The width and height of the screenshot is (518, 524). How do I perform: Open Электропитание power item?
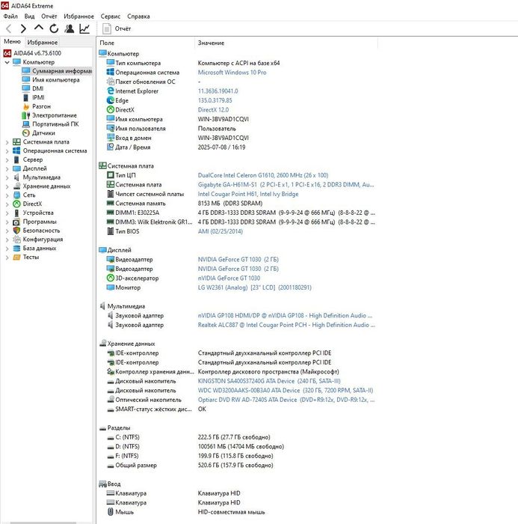coord(54,115)
